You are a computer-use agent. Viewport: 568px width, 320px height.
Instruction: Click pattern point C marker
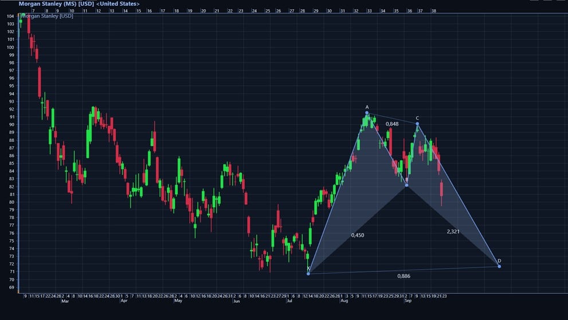pyautogui.click(x=417, y=124)
